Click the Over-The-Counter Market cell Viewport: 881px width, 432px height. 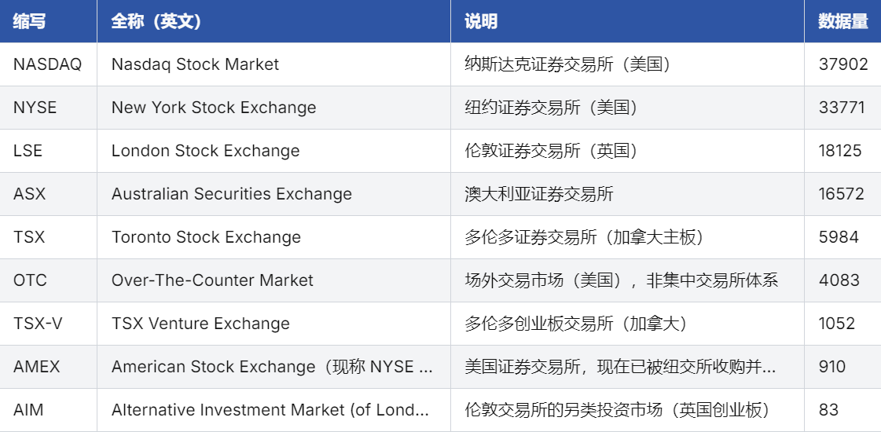[212, 280]
